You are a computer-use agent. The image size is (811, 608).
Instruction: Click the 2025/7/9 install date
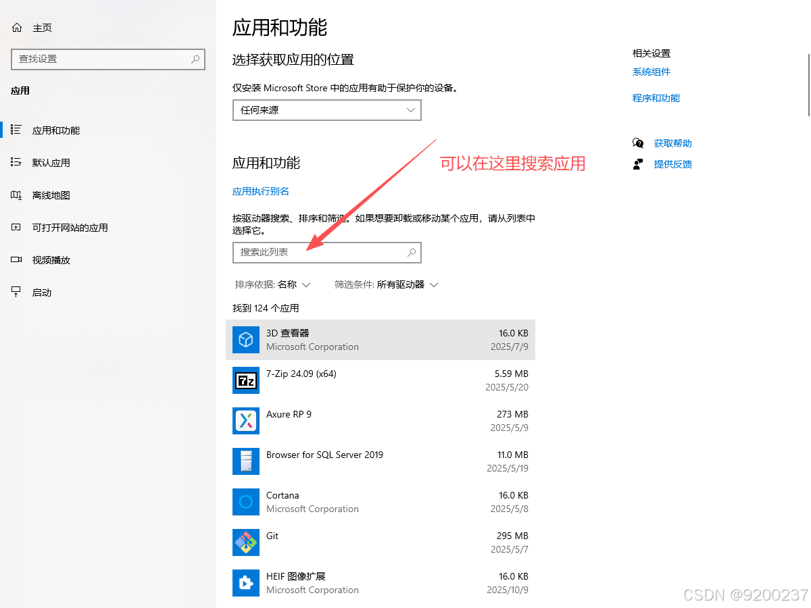tap(510, 347)
